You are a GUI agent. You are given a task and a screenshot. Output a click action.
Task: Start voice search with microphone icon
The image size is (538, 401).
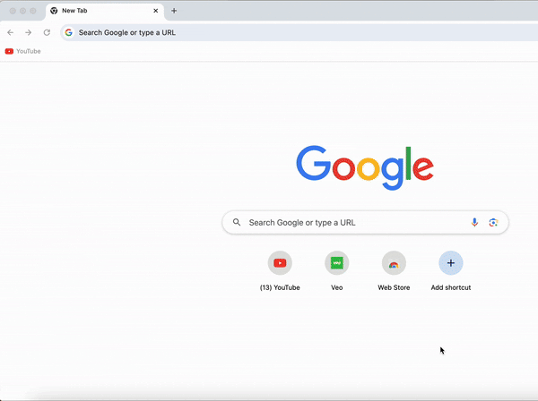(x=474, y=222)
